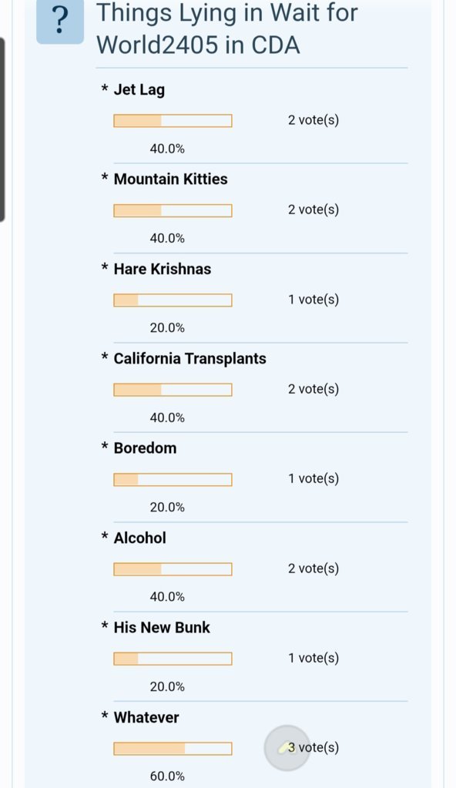Click the question mark poll icon
The image size is (456, 788).
pos(60,21)
